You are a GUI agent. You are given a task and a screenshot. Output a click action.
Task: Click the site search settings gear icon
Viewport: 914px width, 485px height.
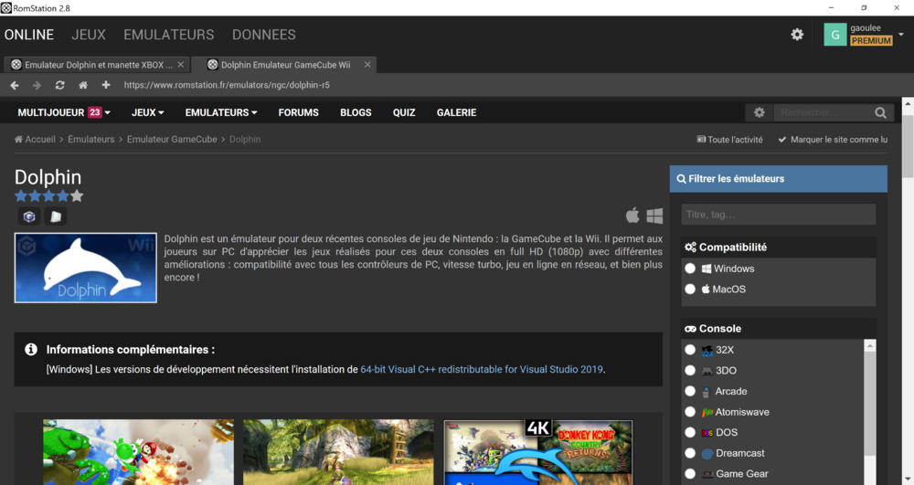click(x=759, y=112)
